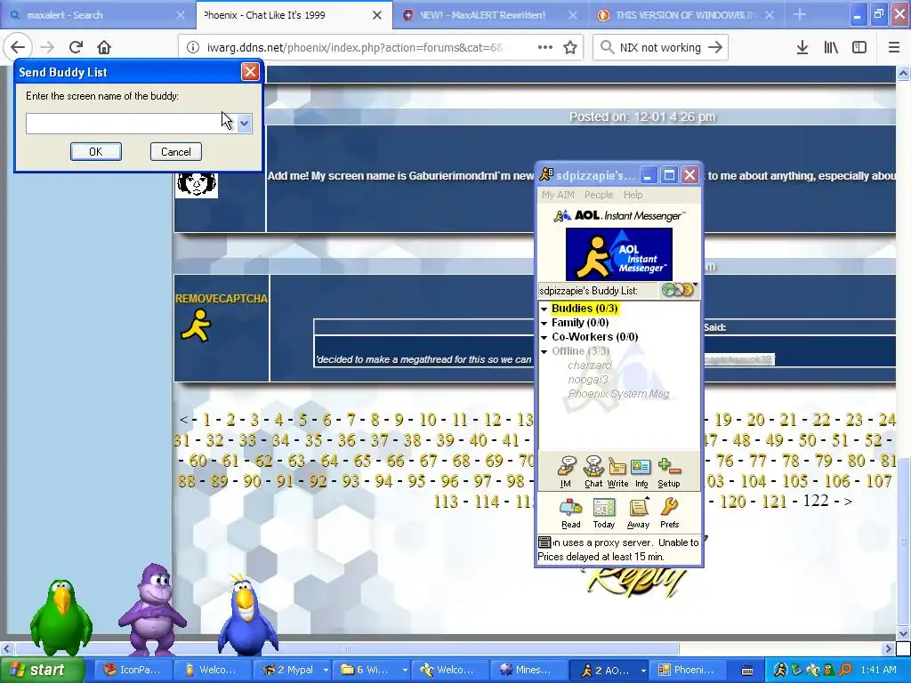The height and width of the screenshot is (683, 911).
Task: Open the IM button in AIM
Action: [x=566, y=471]
